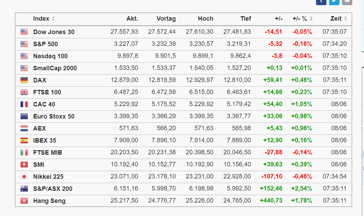Image resolution: width=364 pixels, height=216 pixels.
Task: Select the S&P 500 index link
Action: [x=46, y=44]
